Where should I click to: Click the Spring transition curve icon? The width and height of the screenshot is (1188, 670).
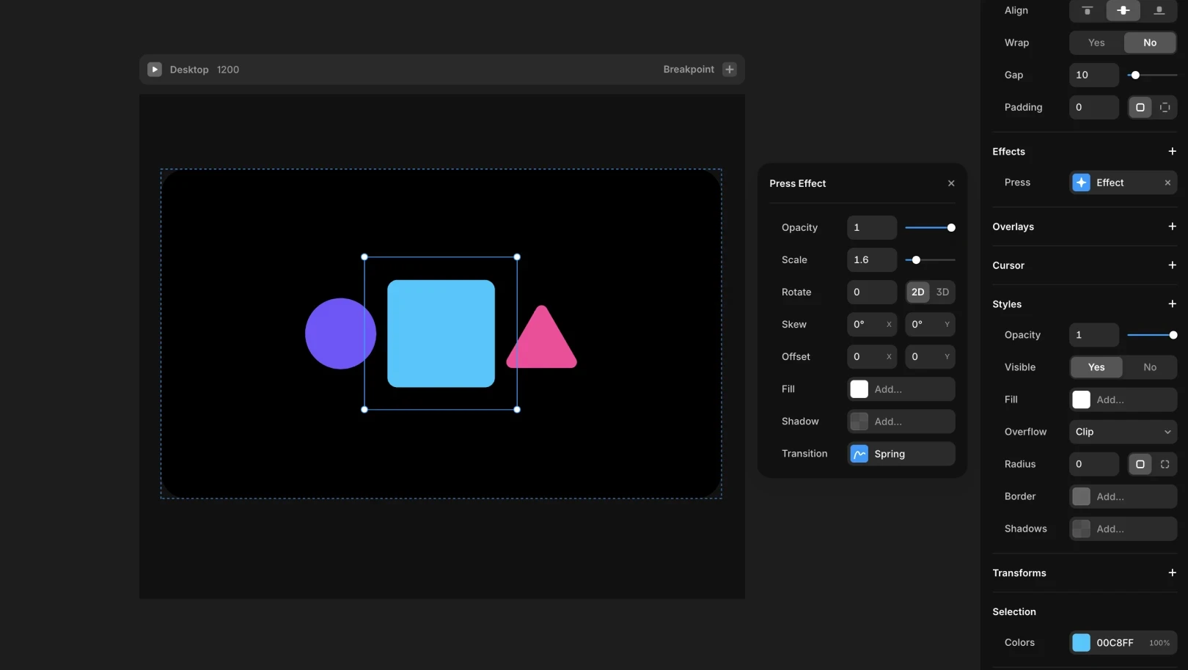pos(859,454)
